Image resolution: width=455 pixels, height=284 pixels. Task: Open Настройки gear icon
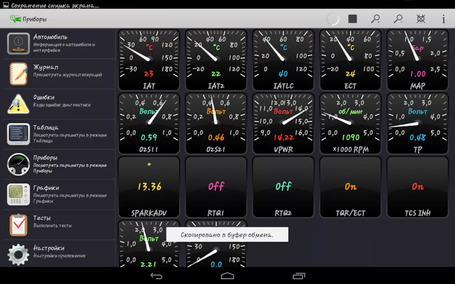pyautogui.click(x=18, y=254)
